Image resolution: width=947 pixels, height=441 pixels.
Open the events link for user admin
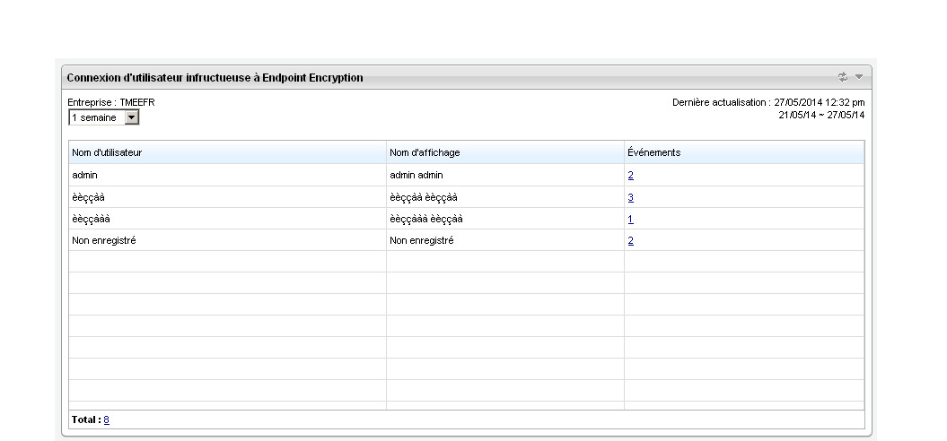click(631, 176)
